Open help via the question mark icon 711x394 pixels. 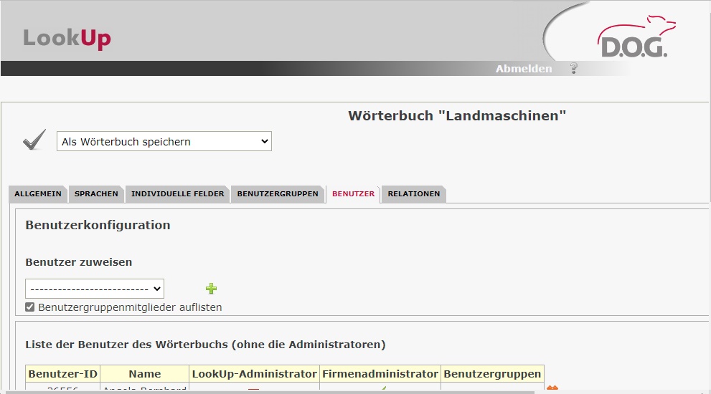pos(573,69)
